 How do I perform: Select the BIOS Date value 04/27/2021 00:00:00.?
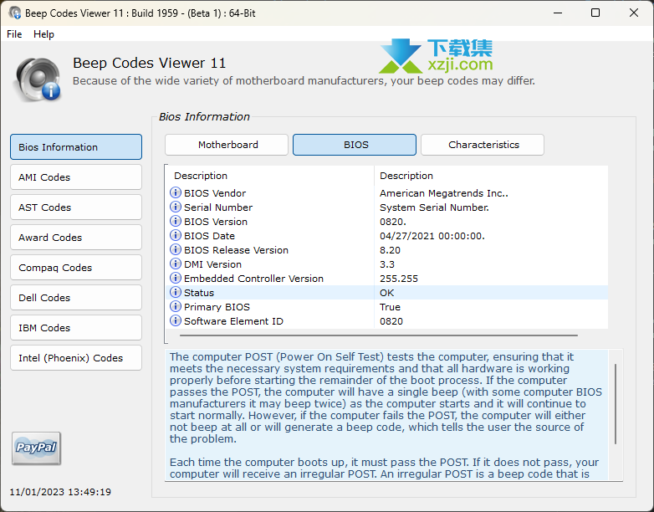coord(432,236)
